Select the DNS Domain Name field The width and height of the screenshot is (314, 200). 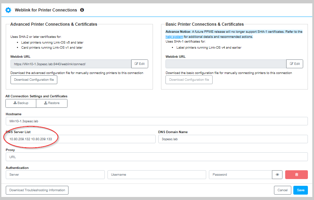(233, 139)
